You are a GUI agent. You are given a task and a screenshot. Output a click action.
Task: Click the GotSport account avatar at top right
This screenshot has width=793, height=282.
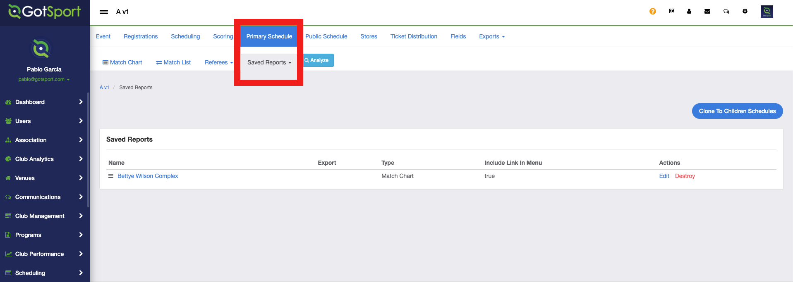tap(767, 12)
